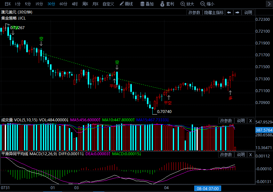Zoom in with the 放大 icon
This screenshot has width=273, height=192.
coord(187,4)
